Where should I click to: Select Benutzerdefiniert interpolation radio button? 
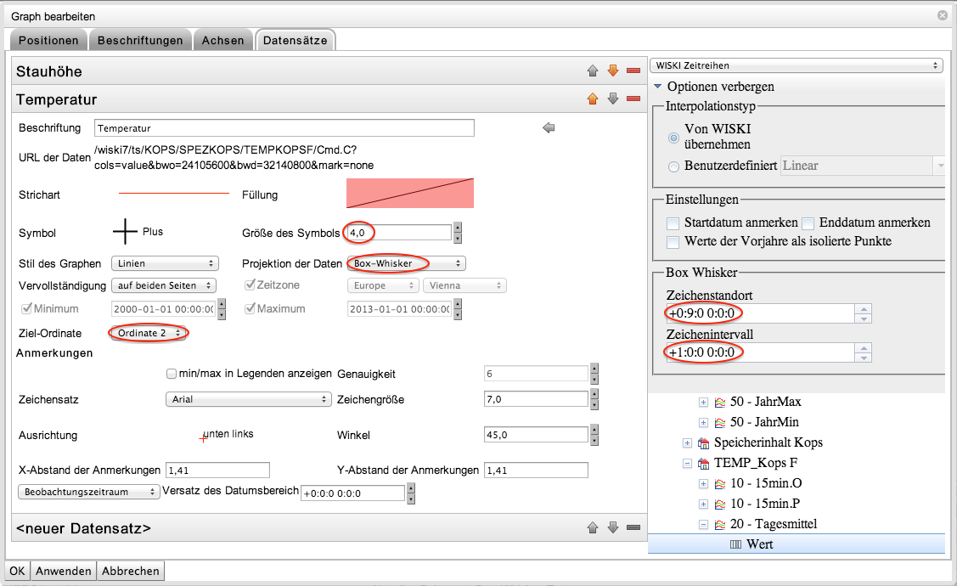click(674, 166)
